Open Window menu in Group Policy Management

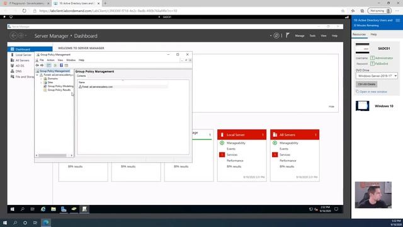coord(71,60)
